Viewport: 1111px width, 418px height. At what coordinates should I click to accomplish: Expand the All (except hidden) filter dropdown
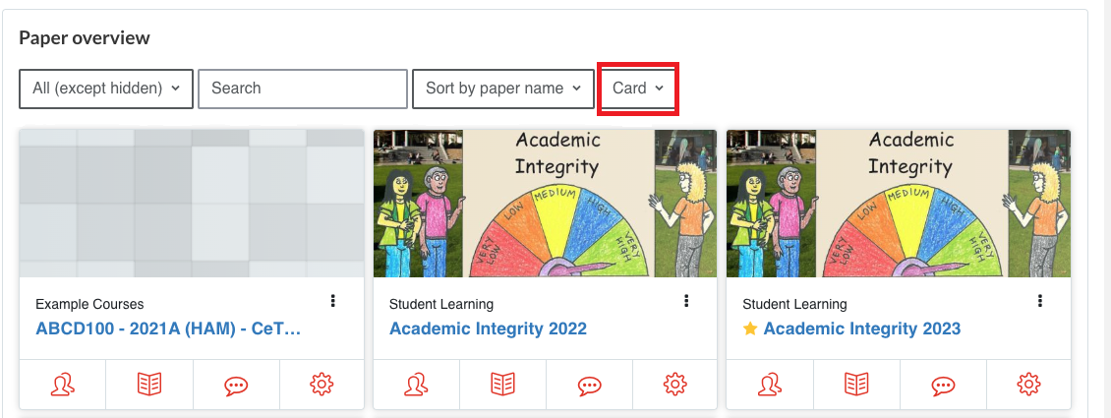(x=106, y=89)
